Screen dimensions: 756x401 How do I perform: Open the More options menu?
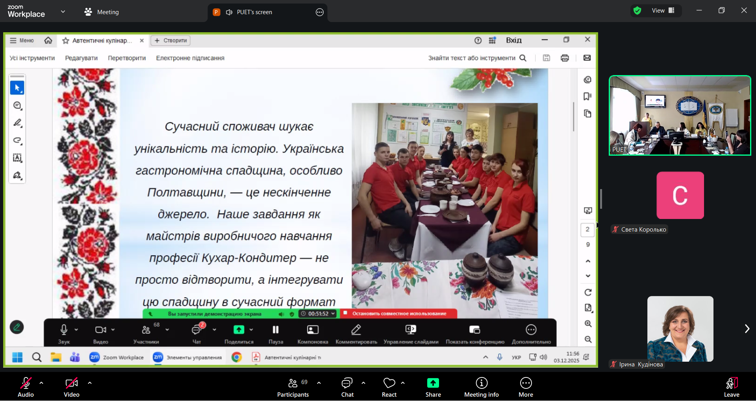(x=526, y=387)
